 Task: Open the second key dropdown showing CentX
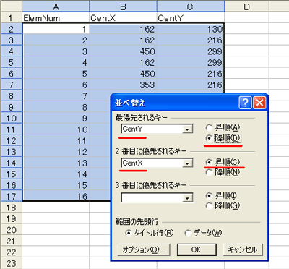pos(187,163)
